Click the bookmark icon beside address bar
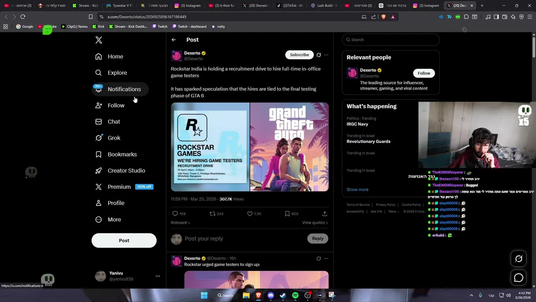Screen dimensions: 536x302 tap(90, 17)
